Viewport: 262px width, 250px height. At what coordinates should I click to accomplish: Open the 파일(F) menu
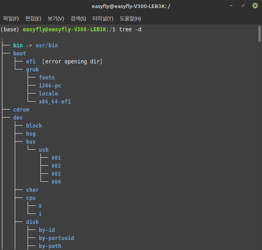pos(11,18)
